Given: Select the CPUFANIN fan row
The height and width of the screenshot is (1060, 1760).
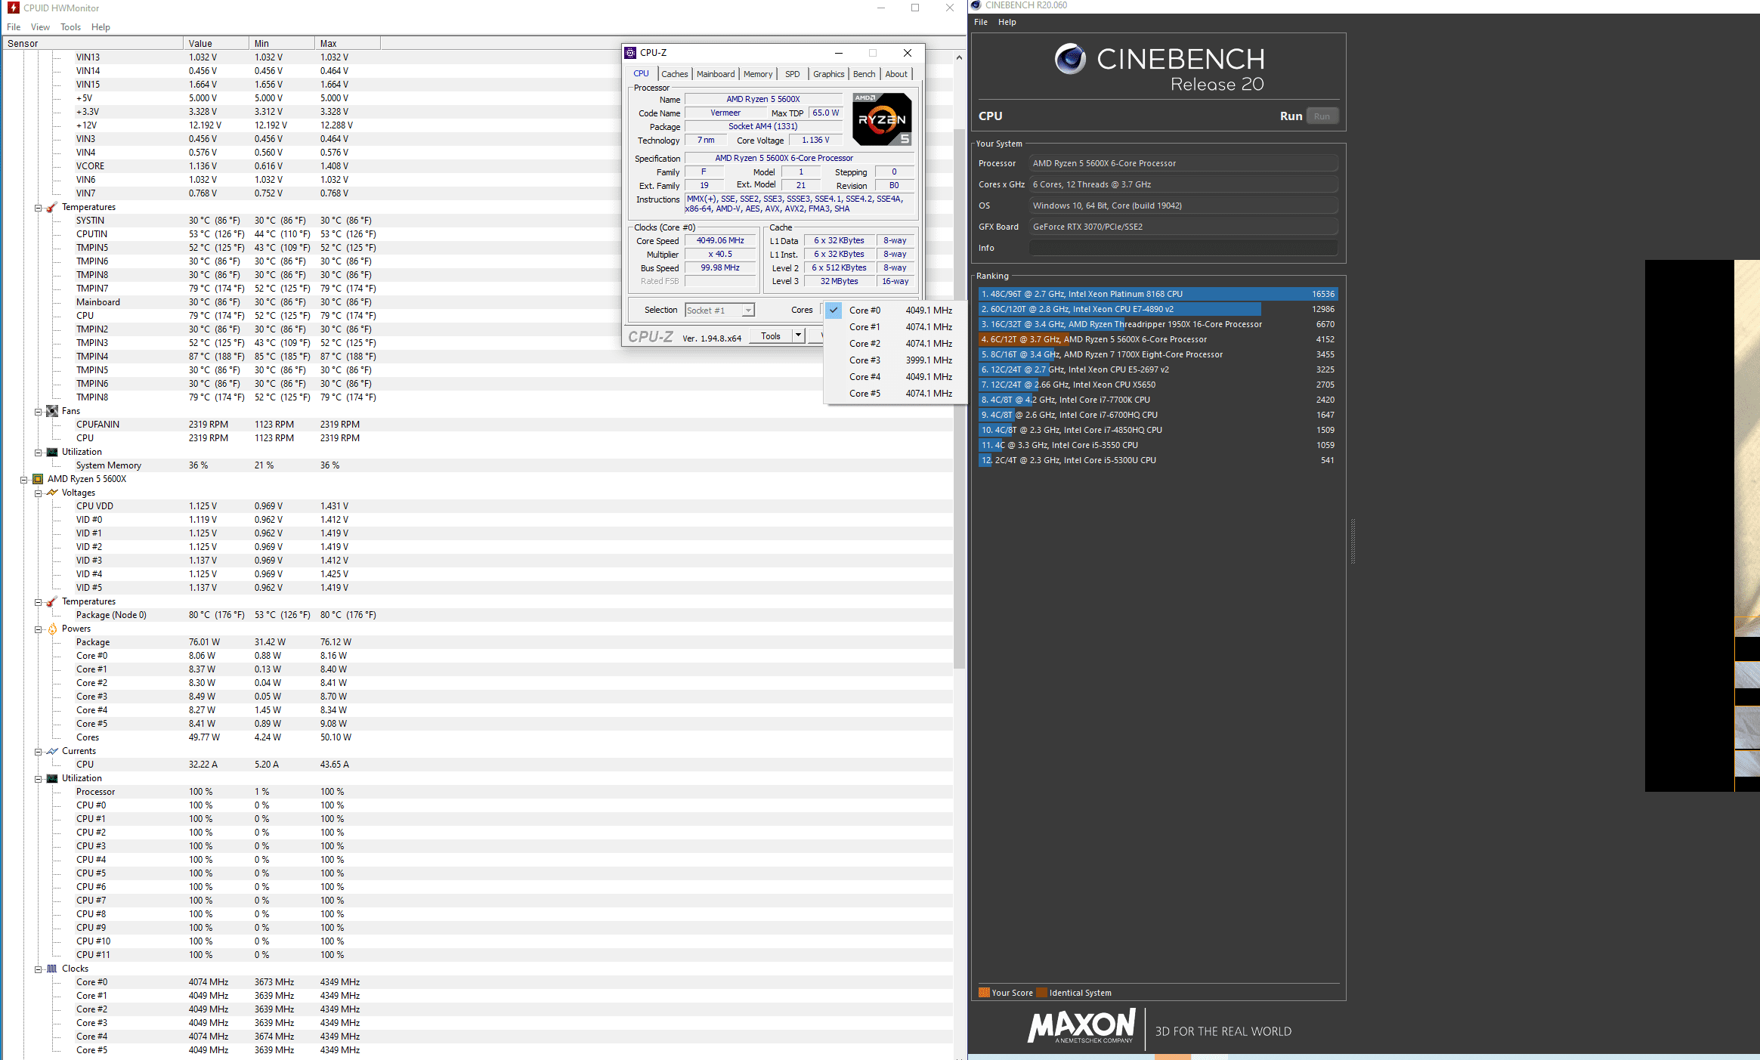Looking at the screenshot, I should coord(476,425).
